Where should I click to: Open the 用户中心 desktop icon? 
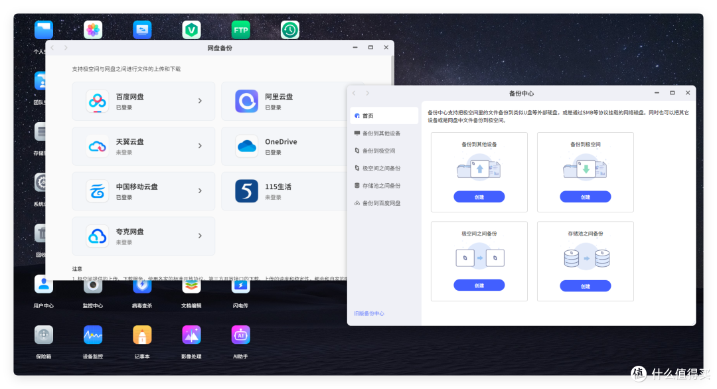point(44,285)
